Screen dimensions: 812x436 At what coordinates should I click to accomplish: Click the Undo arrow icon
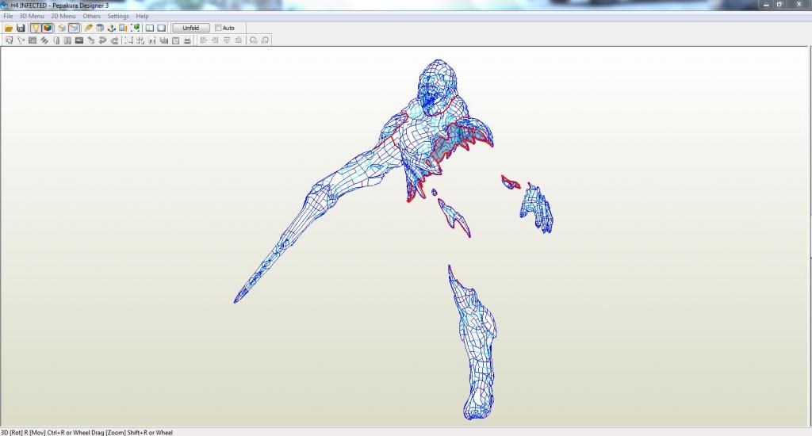tap(102, 40)
